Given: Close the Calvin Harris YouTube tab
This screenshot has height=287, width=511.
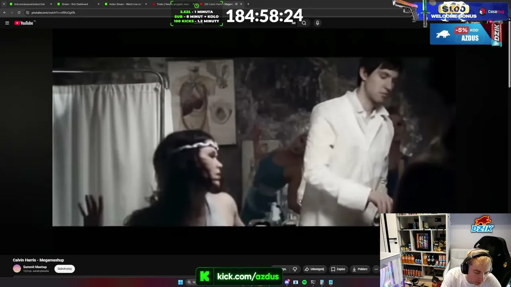Looking at the screenshot, I should (x=241, y=4).
